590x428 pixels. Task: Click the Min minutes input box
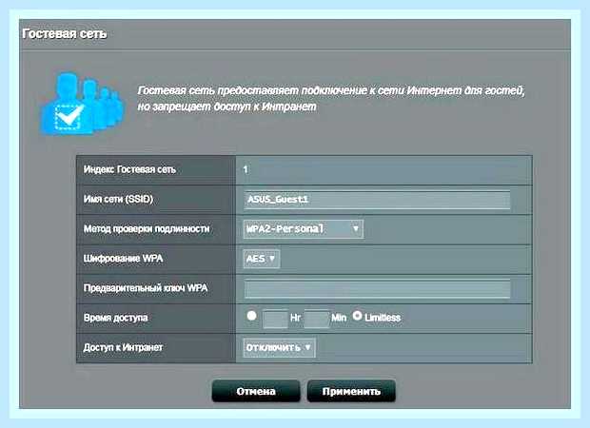(317, 319)
